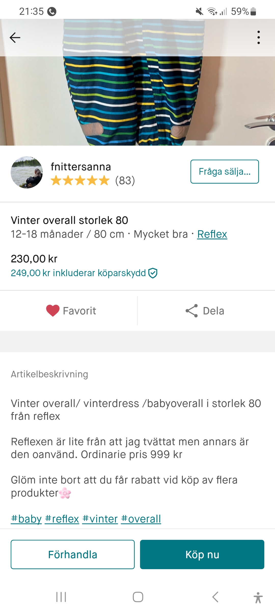Open the #reflex hashtag
Screen dimensions: 275x612
62,519
